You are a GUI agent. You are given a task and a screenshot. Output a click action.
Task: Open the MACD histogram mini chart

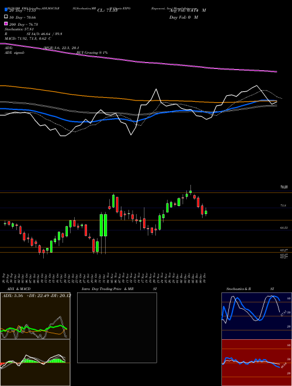point(35,363)
